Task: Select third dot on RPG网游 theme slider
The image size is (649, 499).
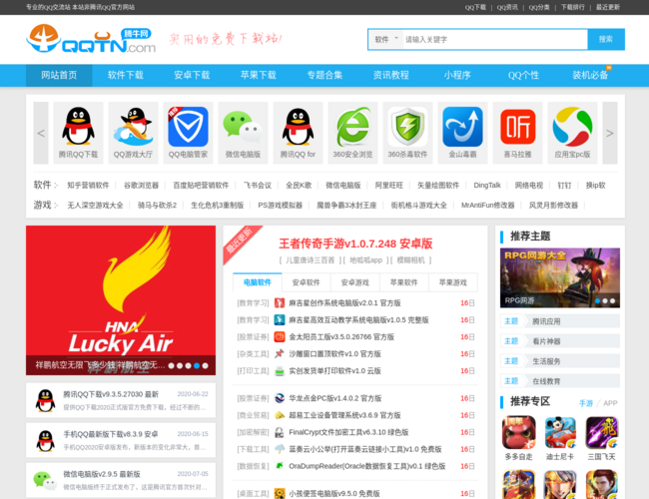Action: coord(613,300)
